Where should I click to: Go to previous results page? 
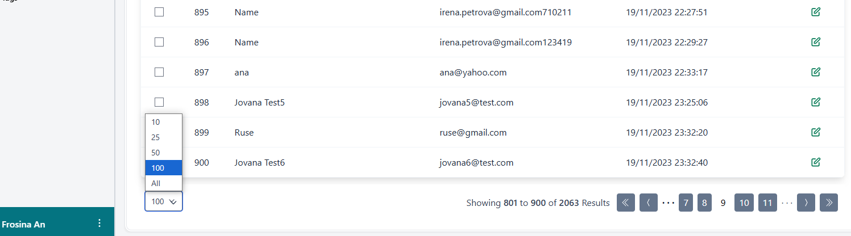point(649,203)
